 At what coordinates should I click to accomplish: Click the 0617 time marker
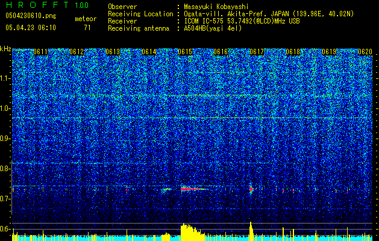[257, 52]
